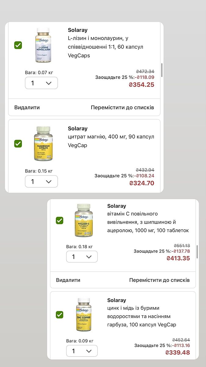Click 'Видалити' under L-lysine item
Viewport: 206px width, 367px height.
pos(27,107)
